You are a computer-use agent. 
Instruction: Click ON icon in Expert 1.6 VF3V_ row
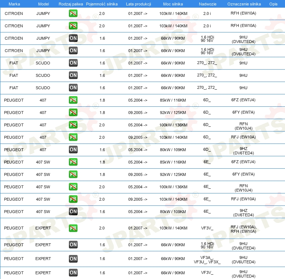tap(73, 273)
